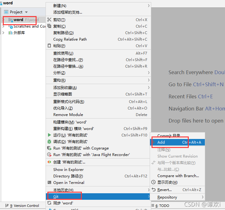The width and height of the screenshot is (225, 210).
Task: Select 查找使用(U) menu item
Action: pyautogui.click(x=98, y=53)
